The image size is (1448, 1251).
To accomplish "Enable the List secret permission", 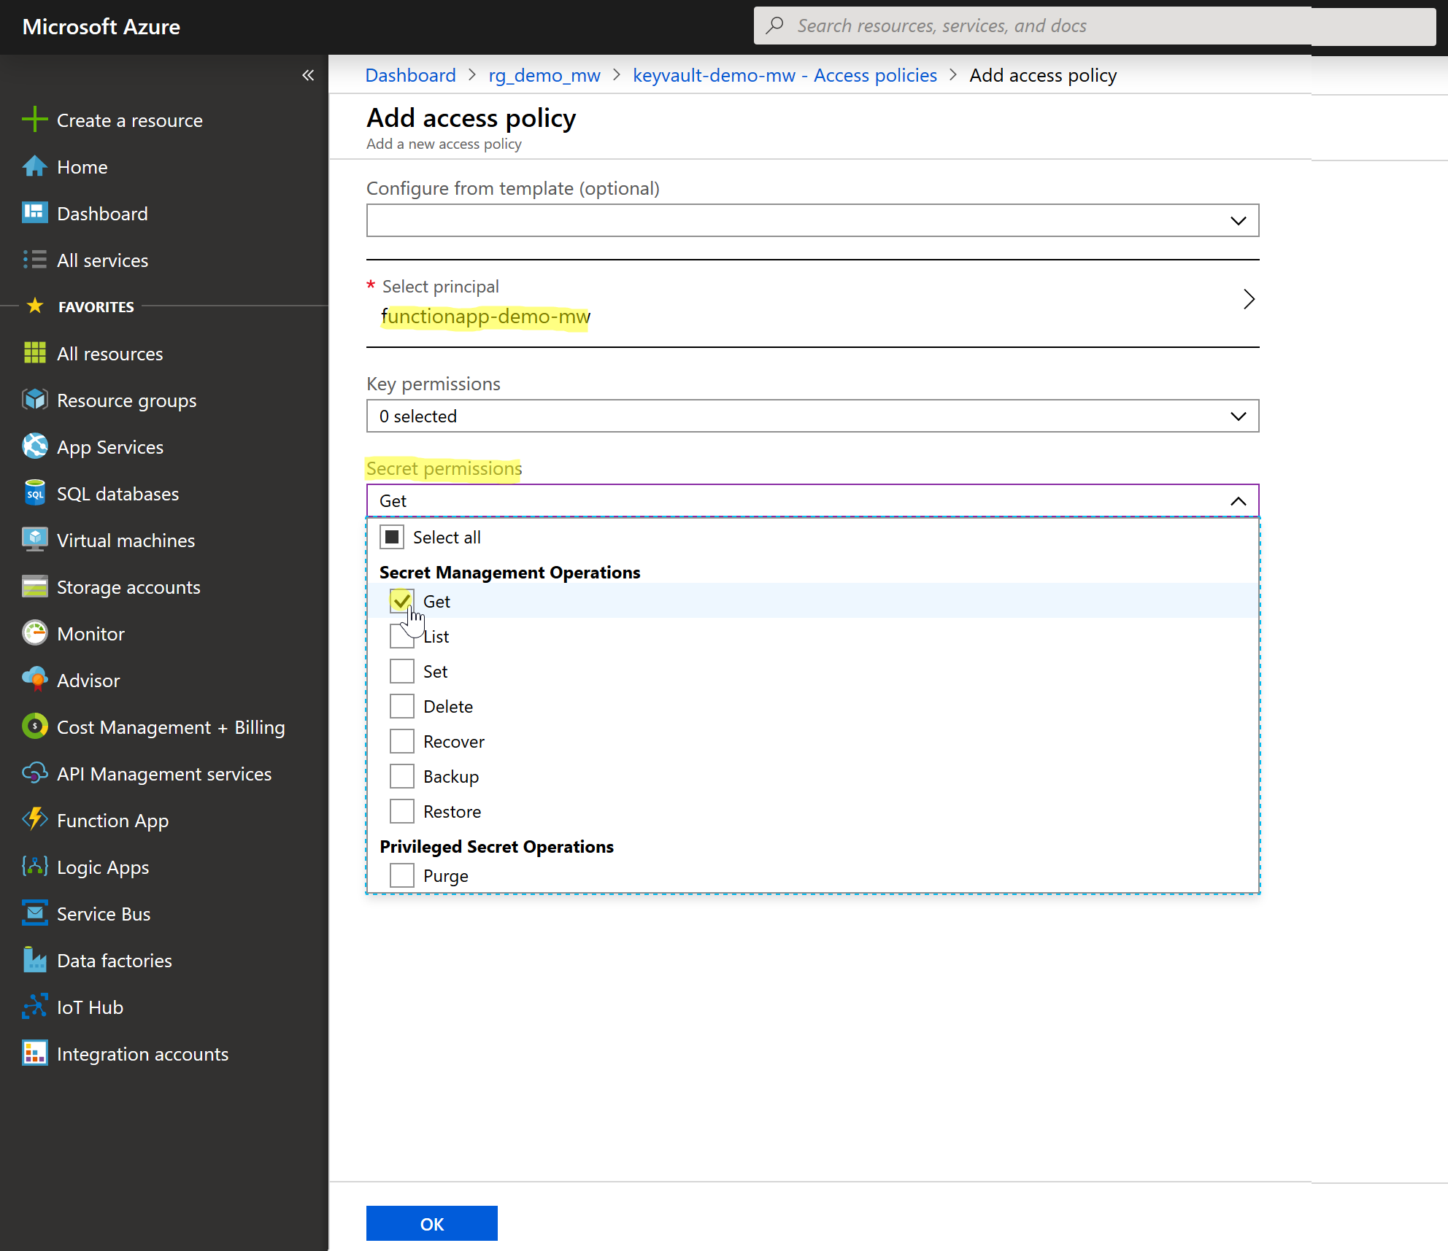I will click(x=401, y=635).
